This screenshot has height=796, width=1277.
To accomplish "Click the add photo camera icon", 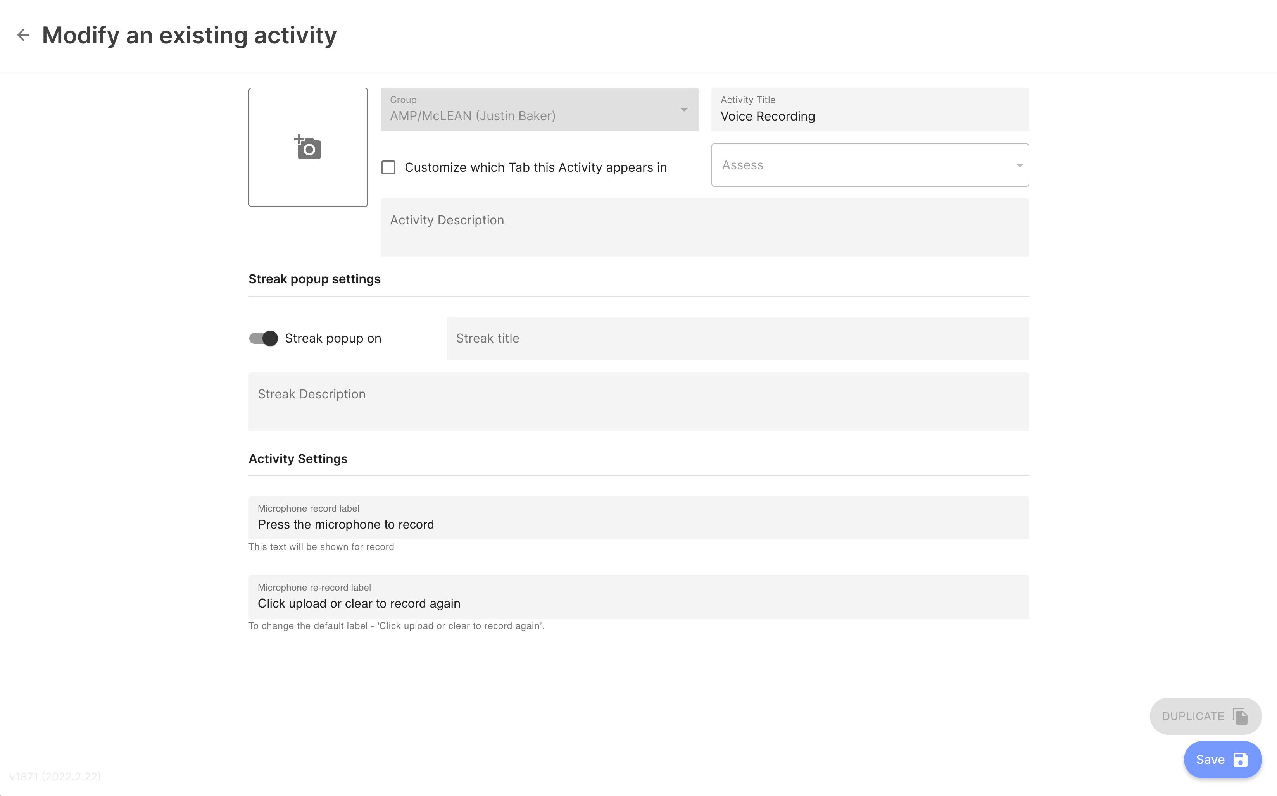I will [x=307, y=147].
